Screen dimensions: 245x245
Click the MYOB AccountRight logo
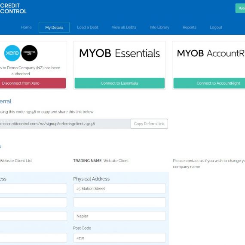pyautogui.click(x=211, y=53)
